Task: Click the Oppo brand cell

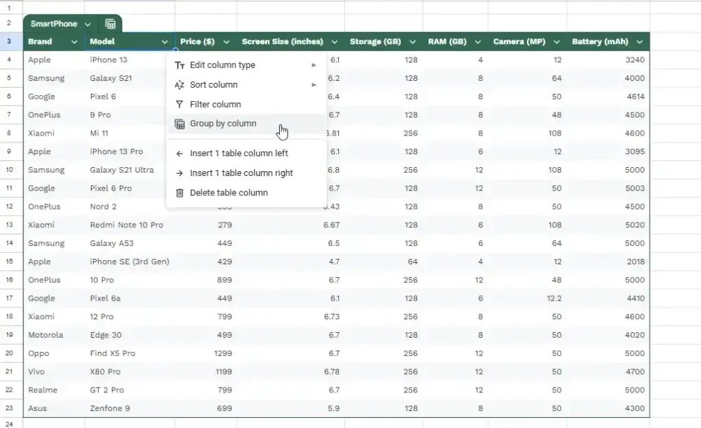Action: [x=54, y=353]
